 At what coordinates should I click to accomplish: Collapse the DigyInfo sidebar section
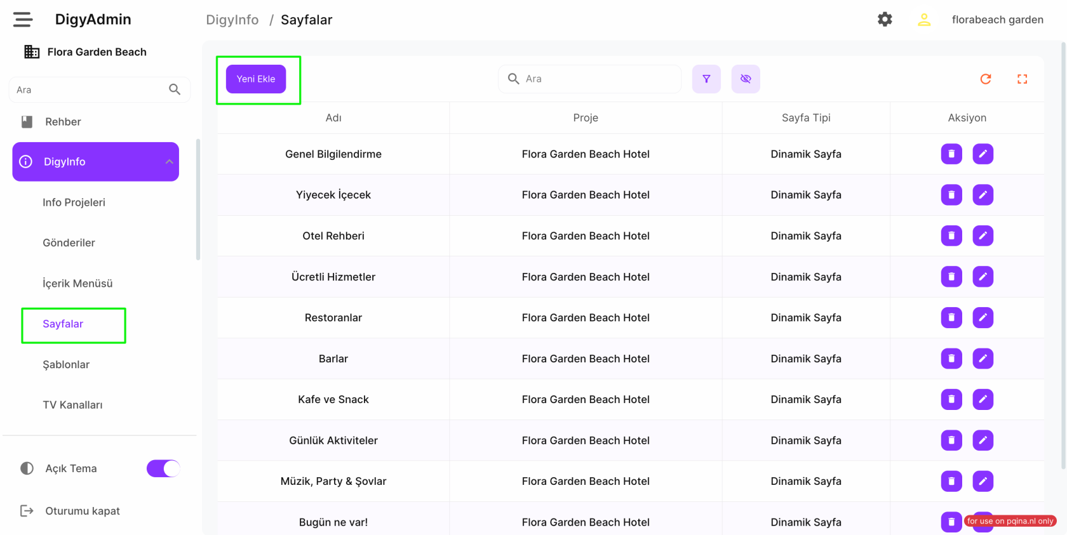169,162
